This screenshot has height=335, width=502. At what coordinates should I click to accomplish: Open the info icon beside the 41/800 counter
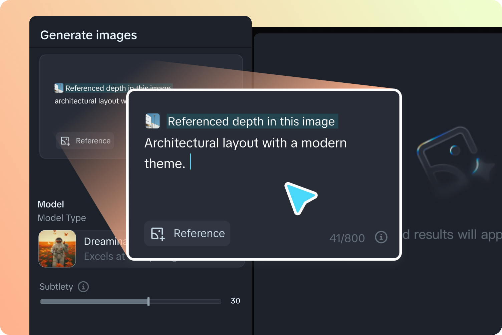(x=381, y=237)
